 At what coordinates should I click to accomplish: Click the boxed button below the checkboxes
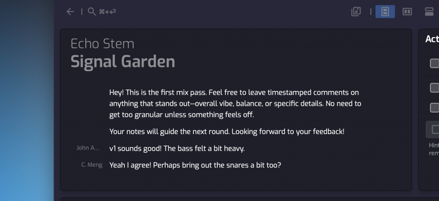tap(433, 129)
